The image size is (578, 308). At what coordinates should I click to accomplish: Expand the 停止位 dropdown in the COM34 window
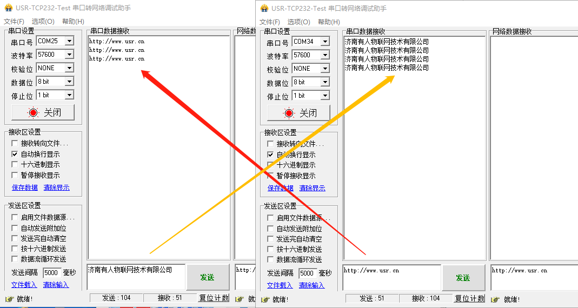[x=324, y=96]
